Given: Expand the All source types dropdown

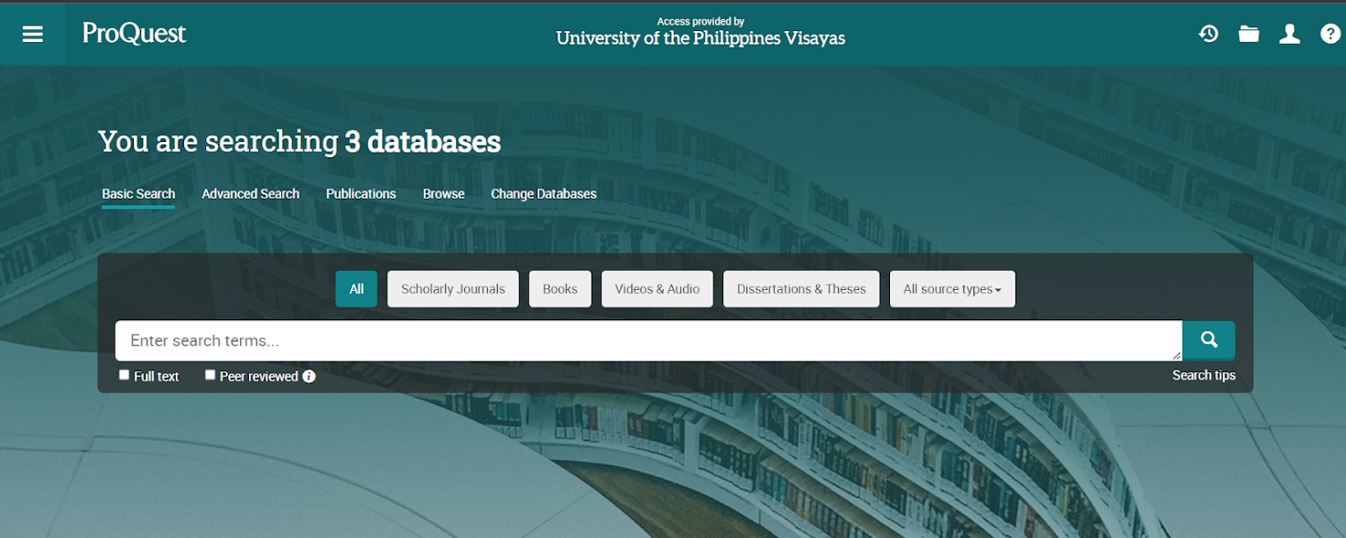Looking at the screenshot, I should pos(952,289).
